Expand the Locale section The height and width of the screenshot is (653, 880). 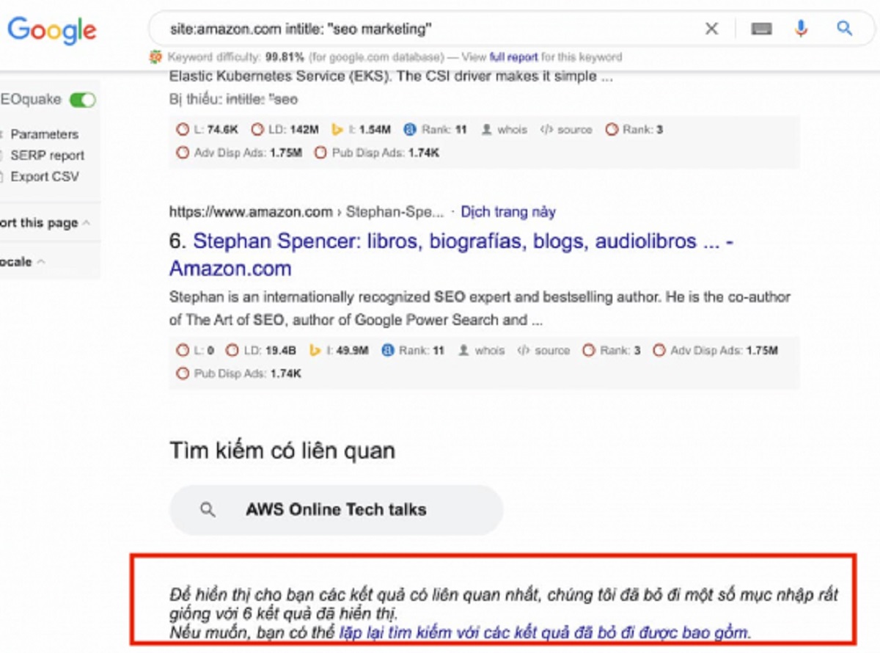[22, 262]
